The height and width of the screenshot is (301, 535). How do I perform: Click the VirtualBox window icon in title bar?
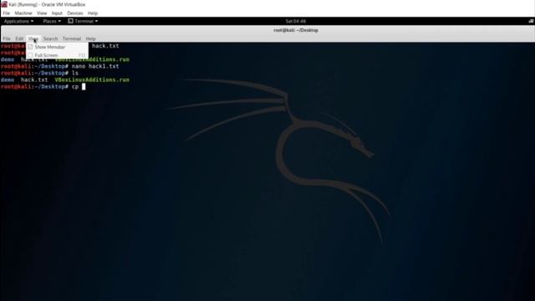coord(4,4)
